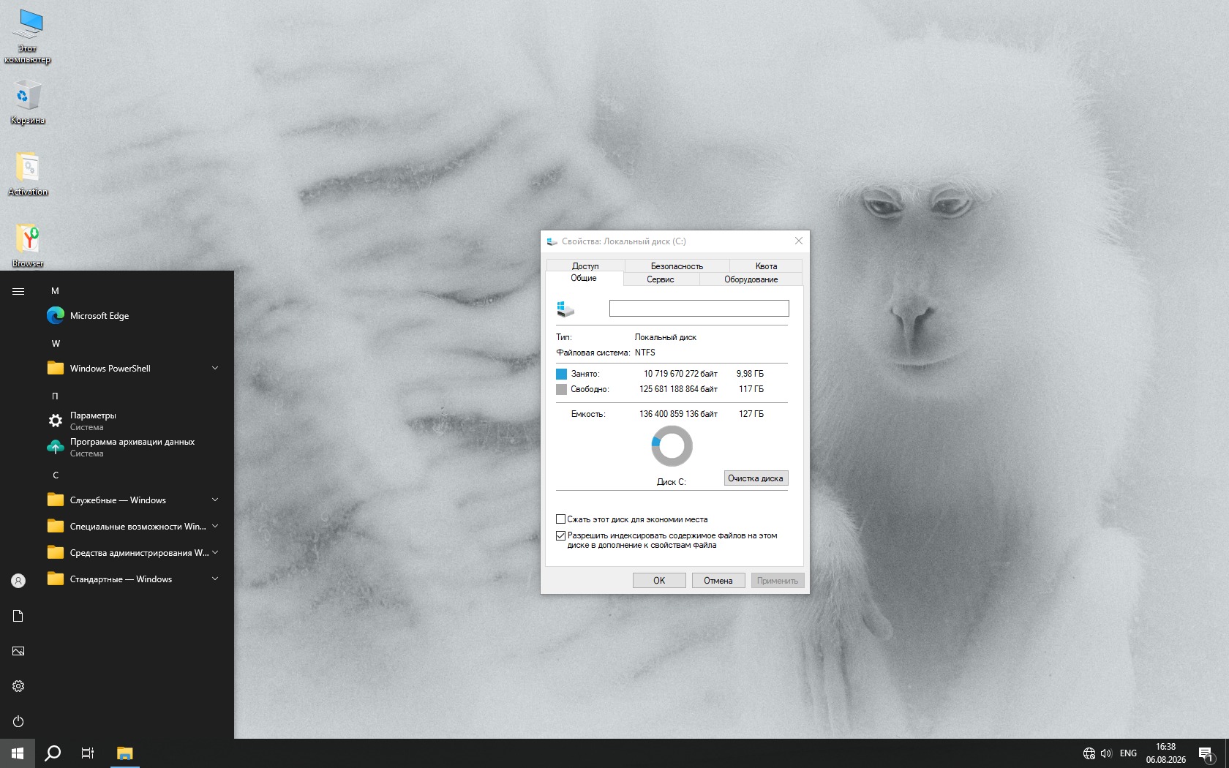Screen dimensions: 1229x768
Task: Click the Windows PowerShell folder icon
Action: (55, 368)
